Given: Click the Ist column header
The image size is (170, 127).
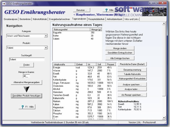Looking at the screenshot, I should click(91, 64).
